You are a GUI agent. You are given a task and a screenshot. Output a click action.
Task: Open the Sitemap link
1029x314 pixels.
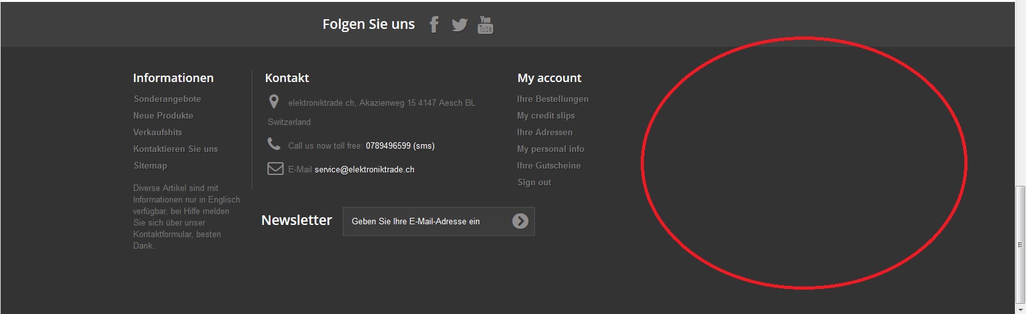151,165
